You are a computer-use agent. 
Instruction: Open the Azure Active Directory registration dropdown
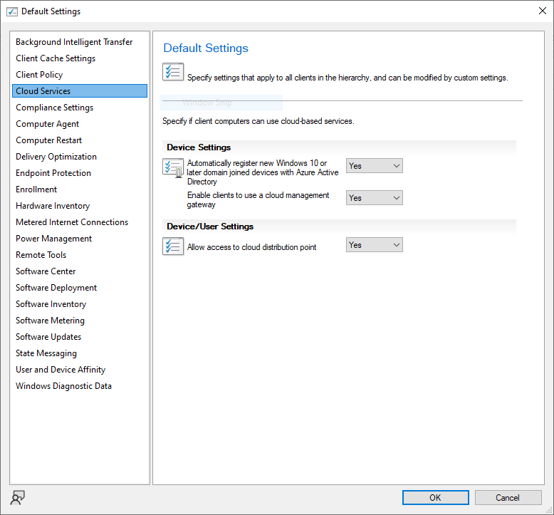375,166
